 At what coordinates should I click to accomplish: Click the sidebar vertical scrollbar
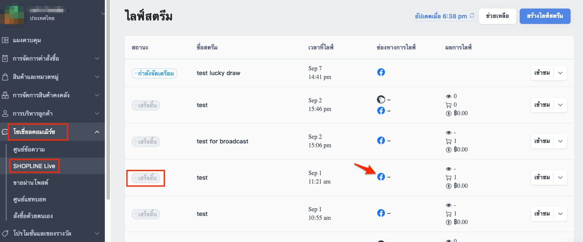(108, 100)
